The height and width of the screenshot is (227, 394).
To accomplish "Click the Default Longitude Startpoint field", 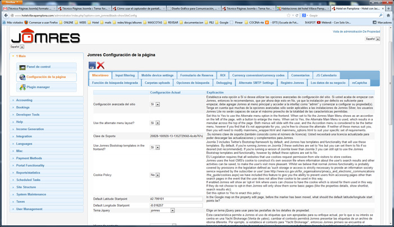I will pyautogui.click(x=176, y=206).
